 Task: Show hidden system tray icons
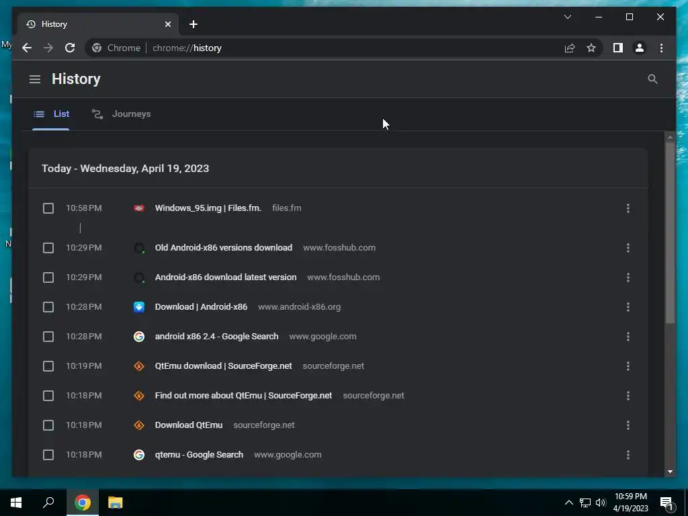pos(568,503)
